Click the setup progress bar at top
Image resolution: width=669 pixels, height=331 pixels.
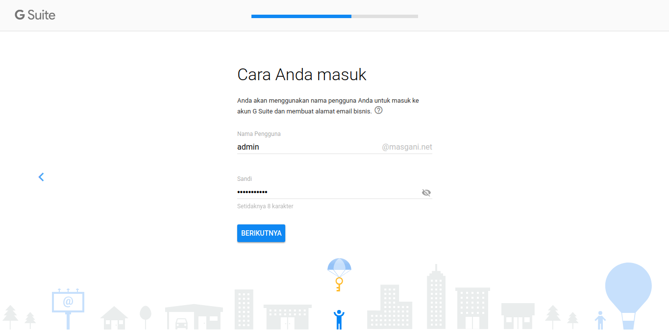point(335,16)
